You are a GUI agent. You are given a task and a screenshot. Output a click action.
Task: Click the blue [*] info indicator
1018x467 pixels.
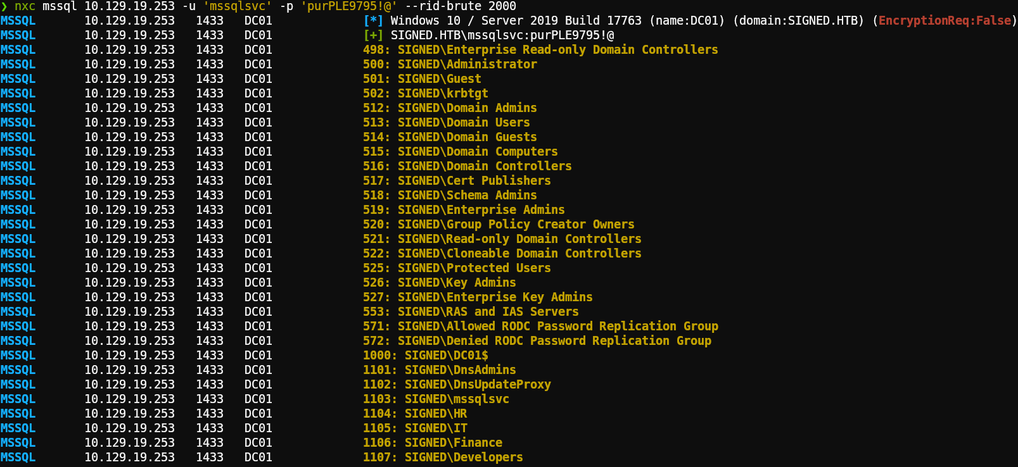pos(373,21)
